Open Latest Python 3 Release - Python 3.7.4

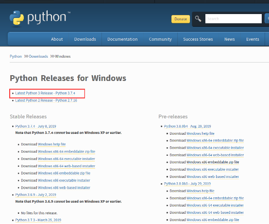(45, 93)
